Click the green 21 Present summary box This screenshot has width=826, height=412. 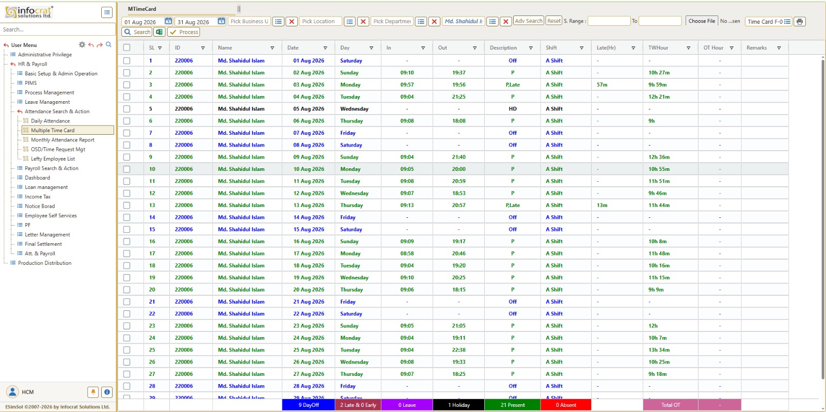click(513, 405)
